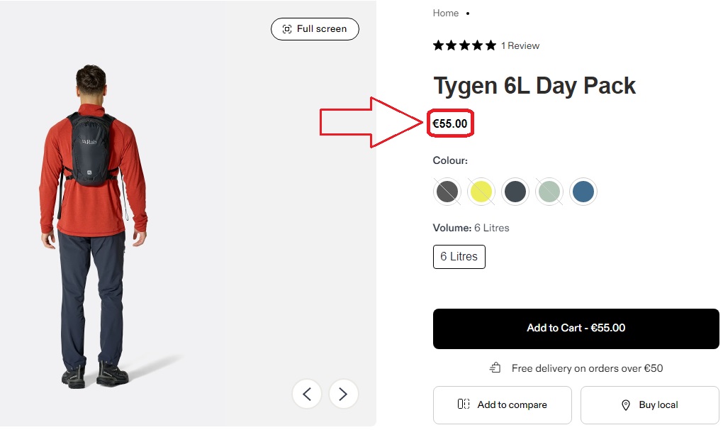Open the Full screen image view

point(315,29)
